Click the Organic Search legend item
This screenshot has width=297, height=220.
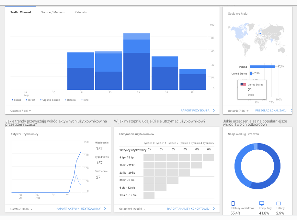click(x=50, y=100)
